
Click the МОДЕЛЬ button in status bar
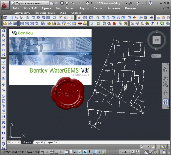tap(125, 152)
